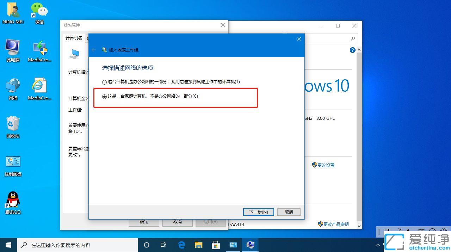Open 更改设置 in the System window

pyautogui.click(x=326, y=165)
